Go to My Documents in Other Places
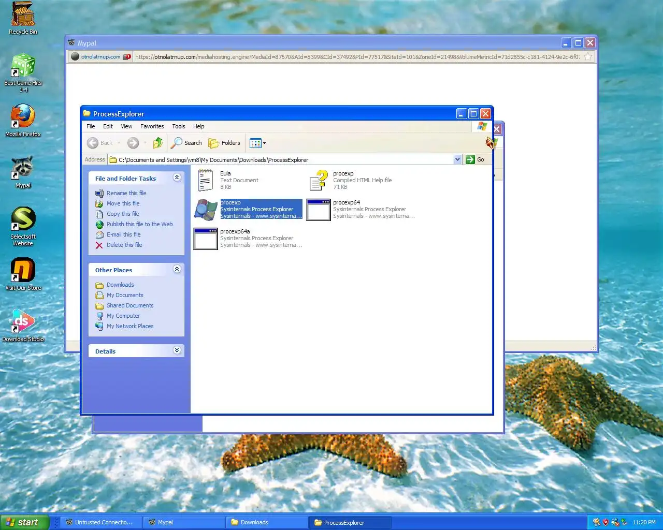This screenshot has width=663, height=530. tap(125, 295)
